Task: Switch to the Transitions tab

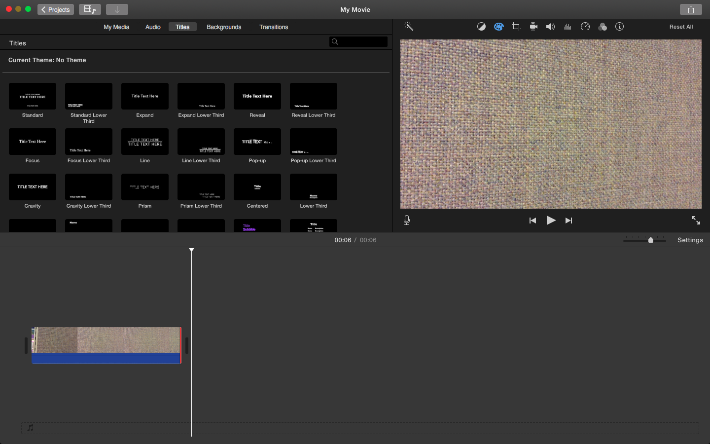Action: (274, 27)
